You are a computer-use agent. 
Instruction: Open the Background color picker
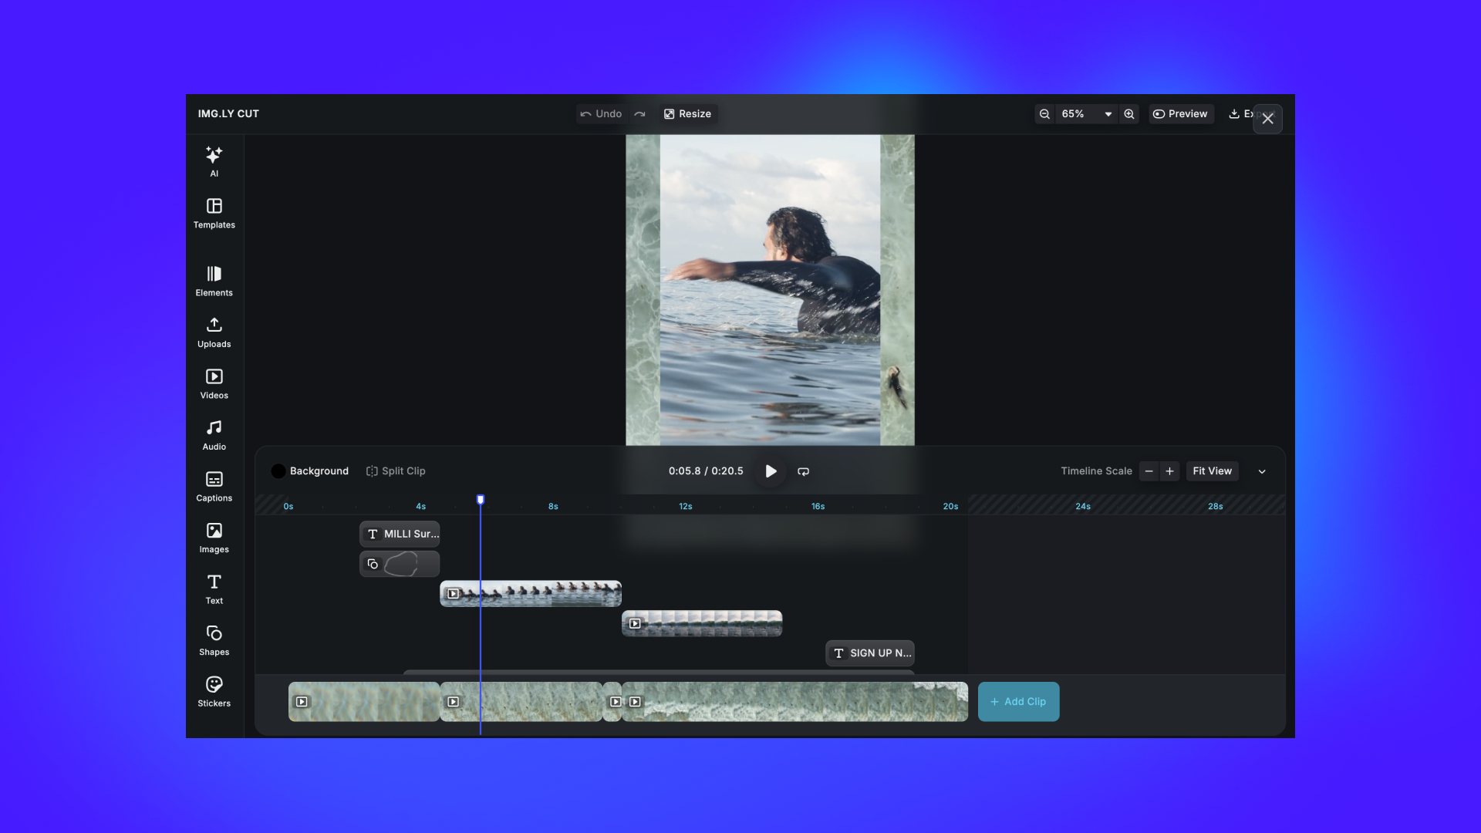pyautogui.click(x=278, y=470)
